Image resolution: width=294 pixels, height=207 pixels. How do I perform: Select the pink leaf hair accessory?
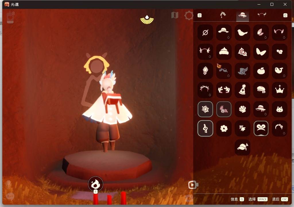tap(261, 32)
